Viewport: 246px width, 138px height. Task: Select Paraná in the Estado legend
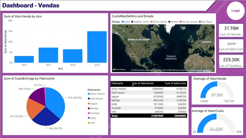(x=173, y=22)
